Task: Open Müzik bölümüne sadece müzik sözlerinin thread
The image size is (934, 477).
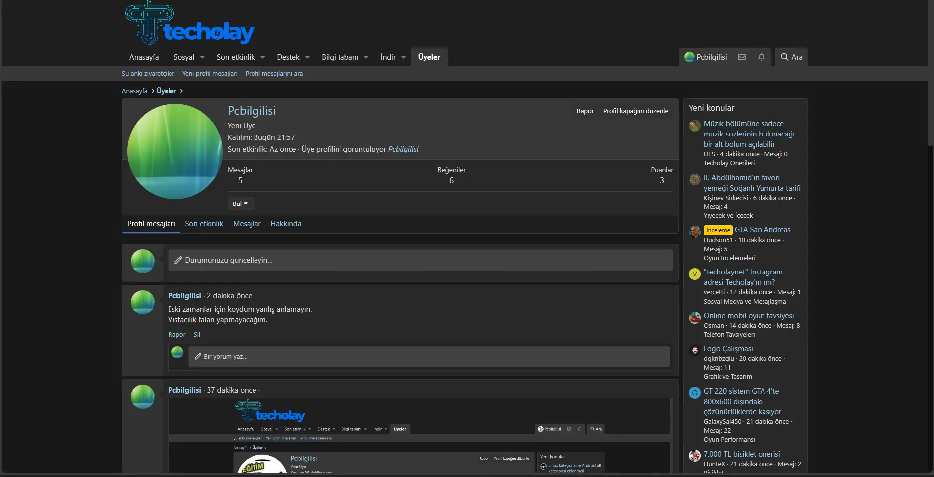Action: pos(749,134)
